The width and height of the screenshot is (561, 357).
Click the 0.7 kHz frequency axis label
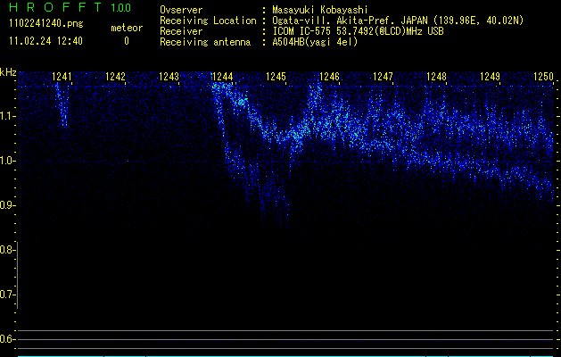pyautogui.click(x=6, y=295)
